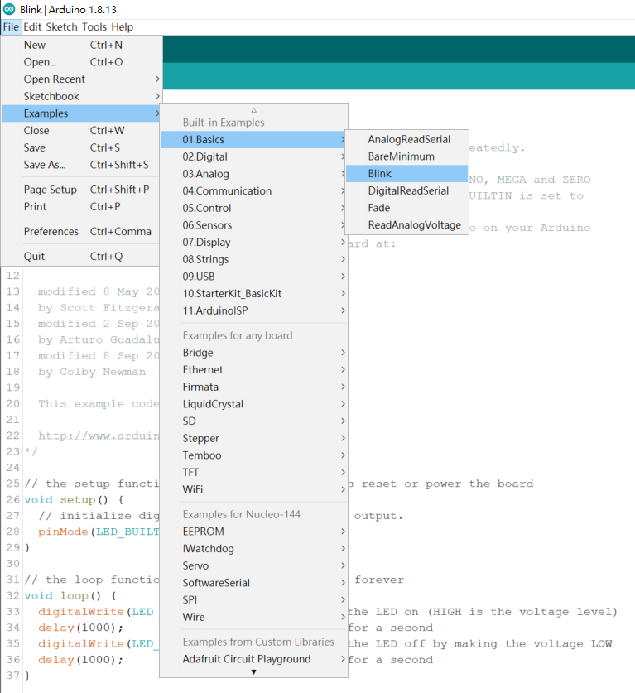Image resolution: width=635 pixels, height=693 pixels.
Task: Choose Close in File menu
Action: (82, 131)
